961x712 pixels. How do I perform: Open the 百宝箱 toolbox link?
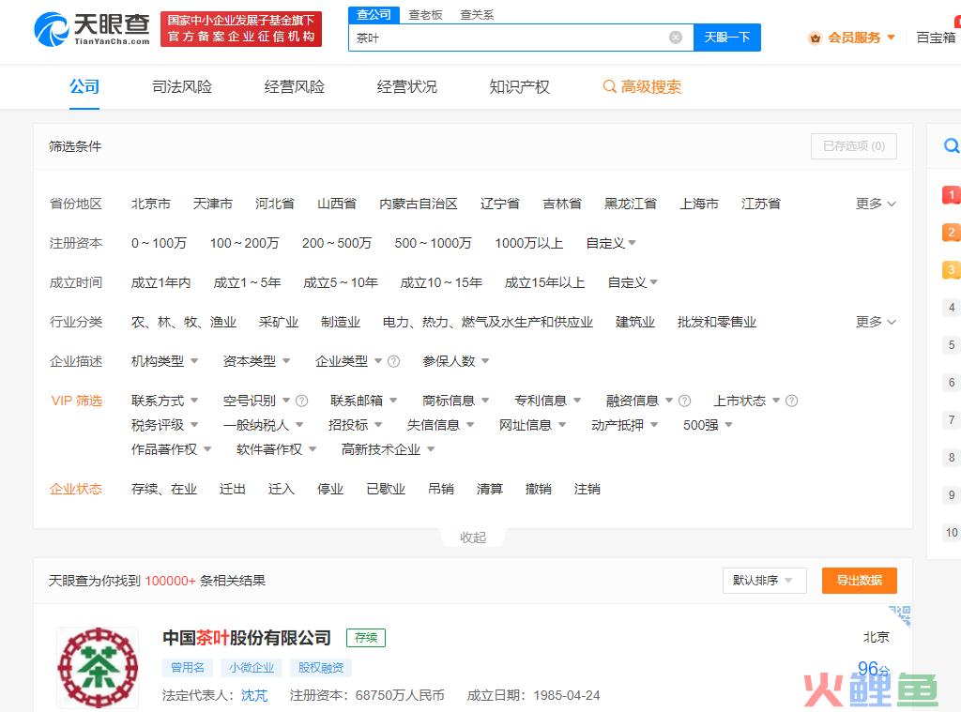pos(936,38)
